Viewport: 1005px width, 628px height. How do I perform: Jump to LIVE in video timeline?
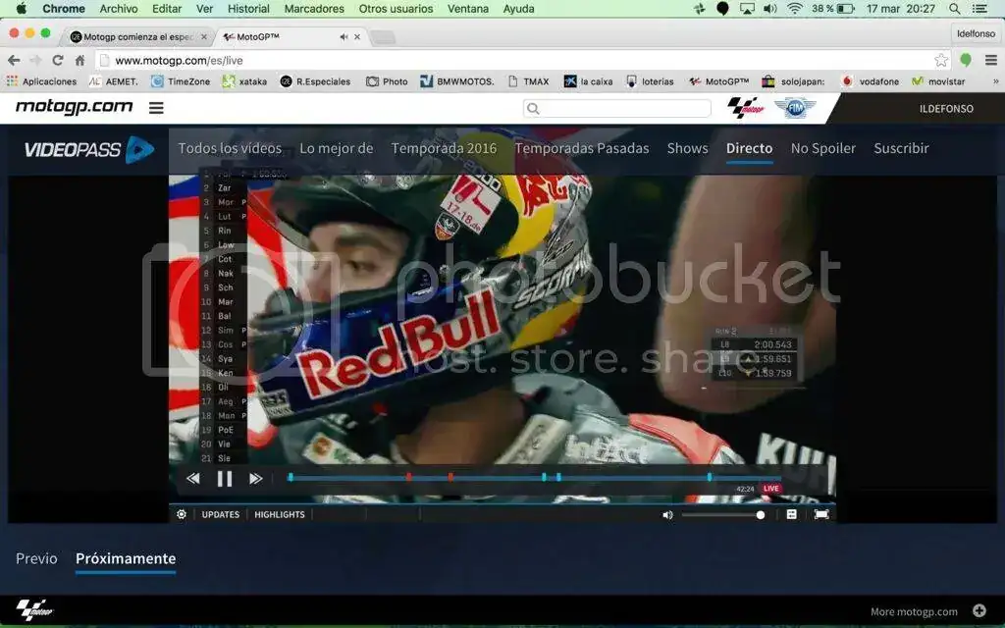coord(771,489)
